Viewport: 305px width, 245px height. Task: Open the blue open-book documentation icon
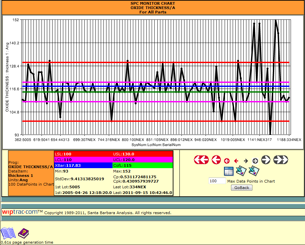click(x=8, y=233)
